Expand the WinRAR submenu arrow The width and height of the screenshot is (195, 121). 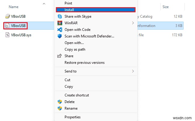[133, 23]
